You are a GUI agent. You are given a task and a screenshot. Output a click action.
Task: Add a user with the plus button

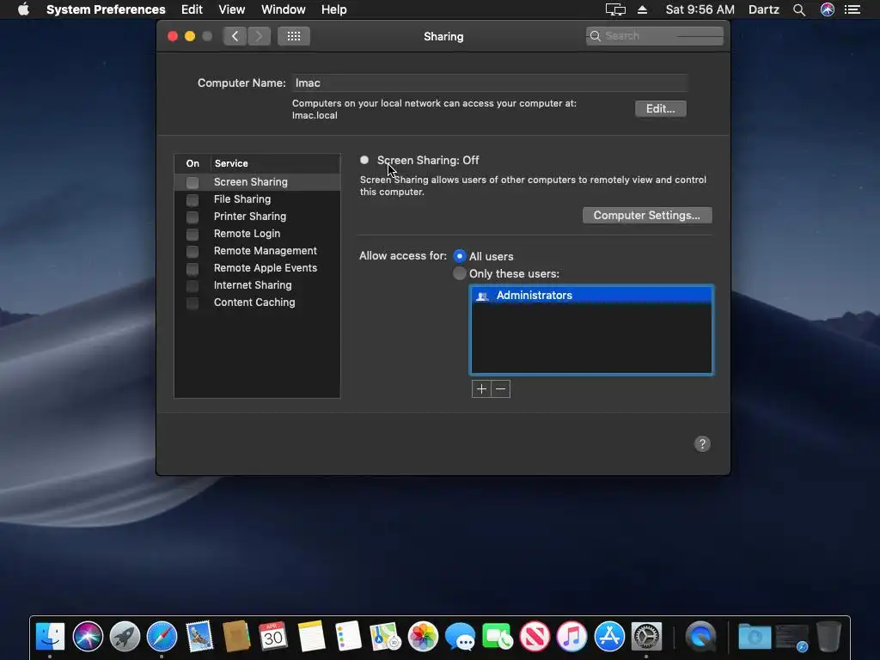coord(481,389)
